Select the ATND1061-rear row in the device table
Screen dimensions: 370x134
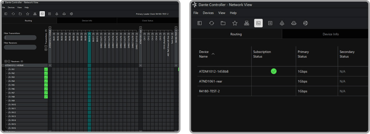[282, 81]
